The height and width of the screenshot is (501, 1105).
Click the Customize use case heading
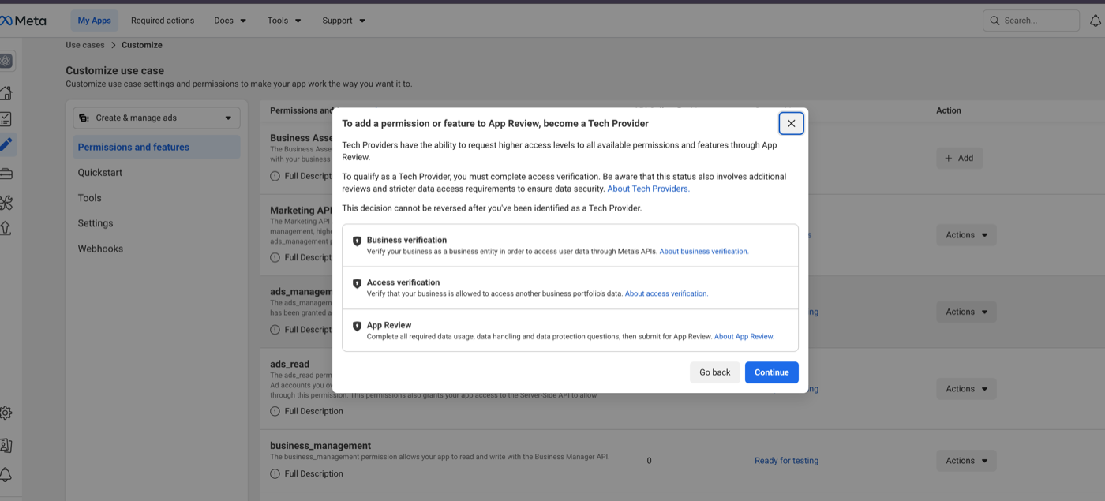(x=115, y=70)
